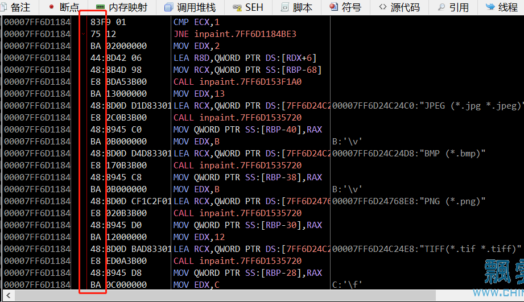Click the bytes cell 48:8D0D CF1C2F01

point(131,201)
